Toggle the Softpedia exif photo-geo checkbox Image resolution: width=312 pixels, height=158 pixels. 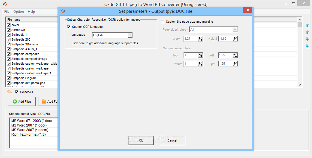tap(9, 83)
